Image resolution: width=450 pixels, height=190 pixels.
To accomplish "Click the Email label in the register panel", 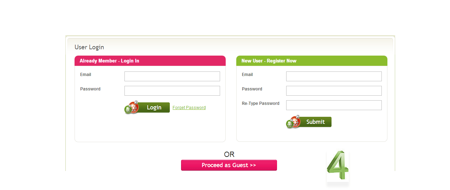I will 247,75.
